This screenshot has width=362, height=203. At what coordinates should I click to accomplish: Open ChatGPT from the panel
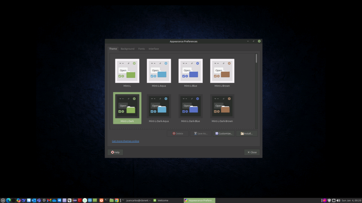click(x=14, y=201)
